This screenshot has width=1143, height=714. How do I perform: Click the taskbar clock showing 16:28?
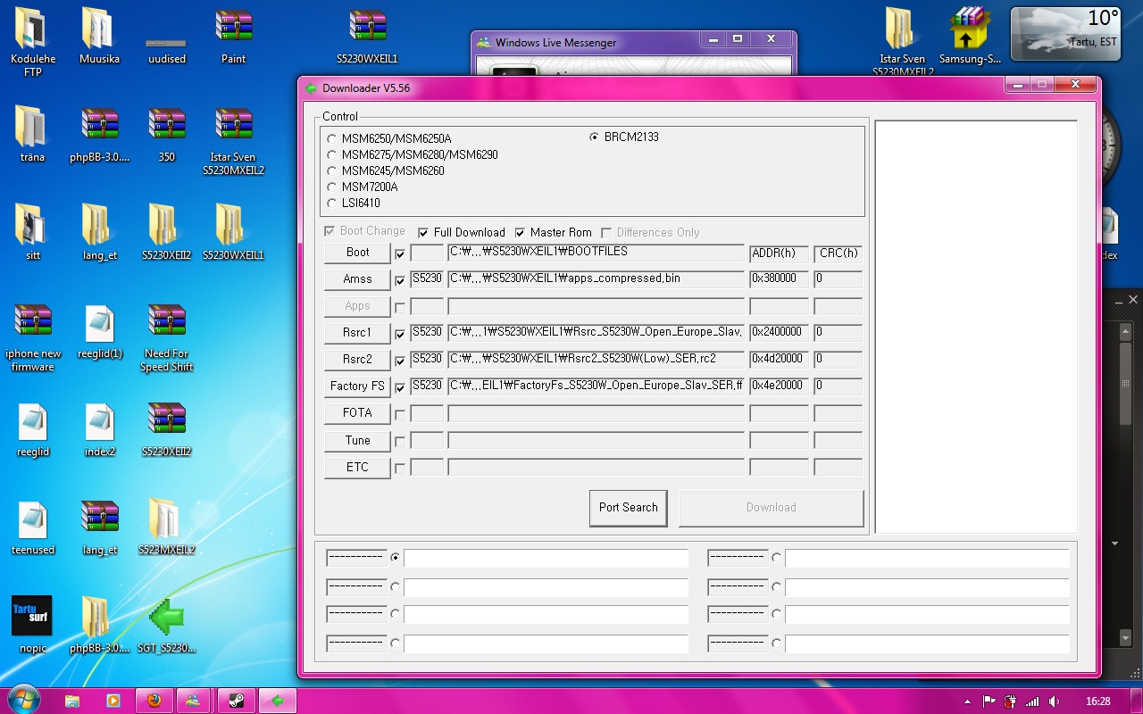click(x=1097, y=702)
